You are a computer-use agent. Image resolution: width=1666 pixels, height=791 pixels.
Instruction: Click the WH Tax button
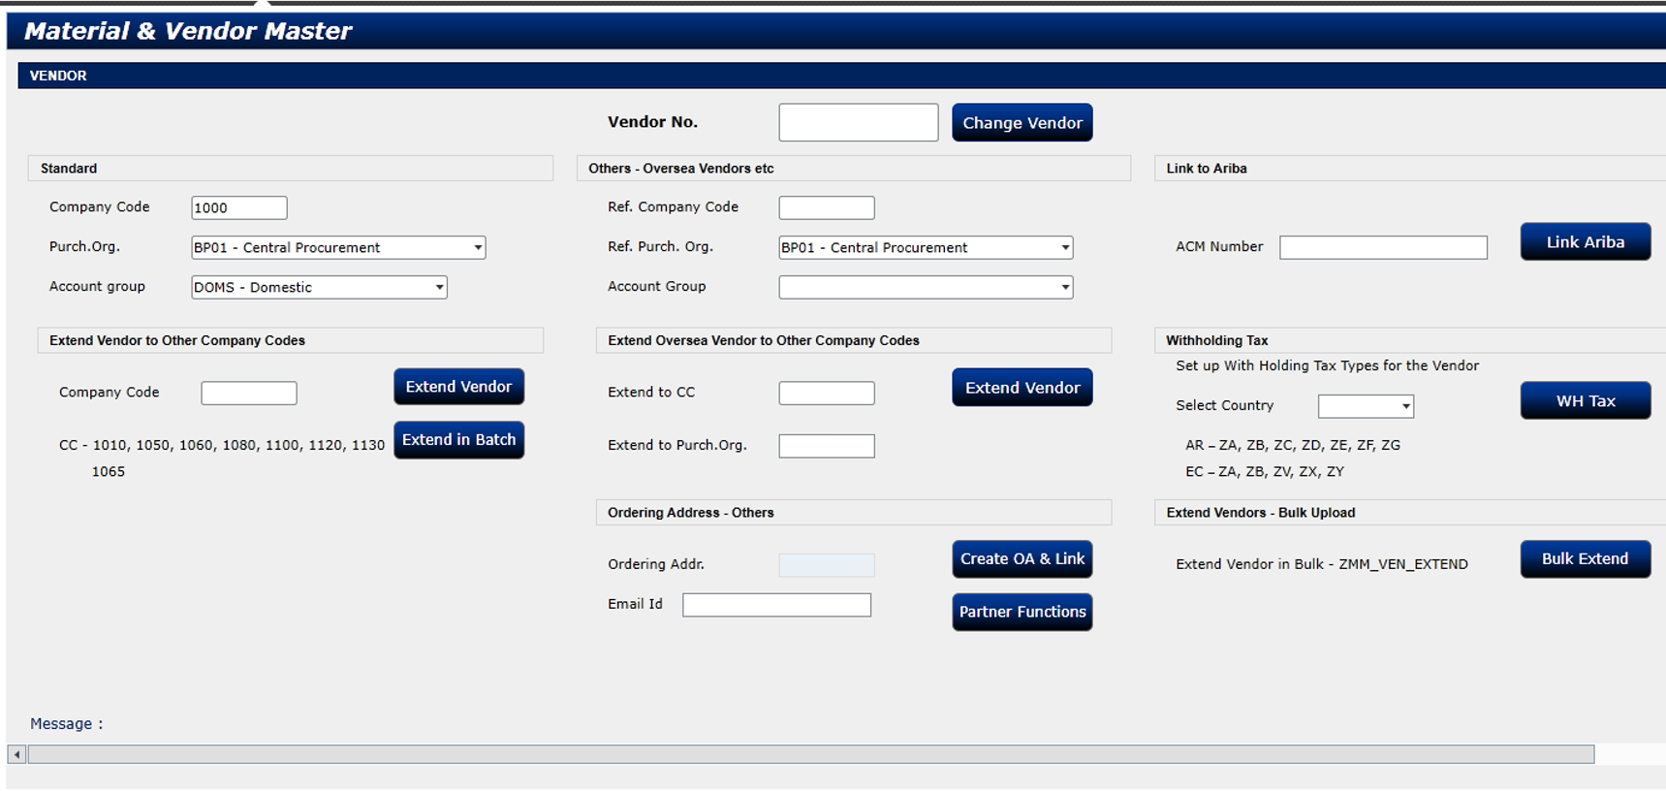1585,401
